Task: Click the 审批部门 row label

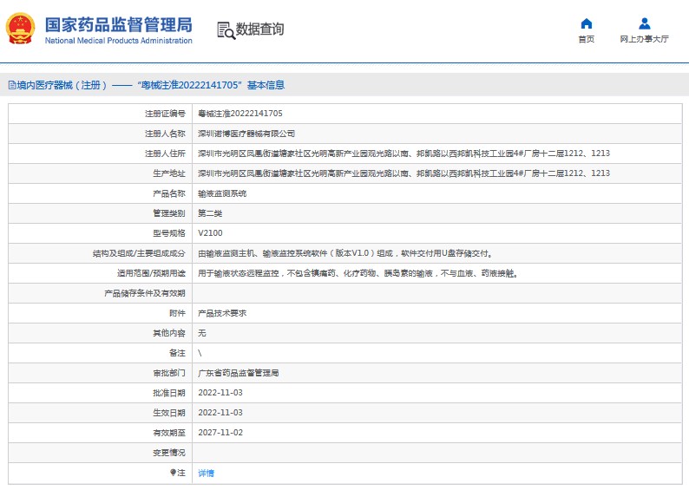Action: (x=169, y=373)
